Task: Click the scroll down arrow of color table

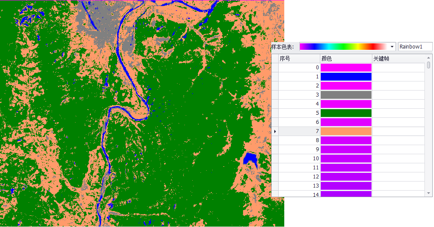Action: (429, 193)
